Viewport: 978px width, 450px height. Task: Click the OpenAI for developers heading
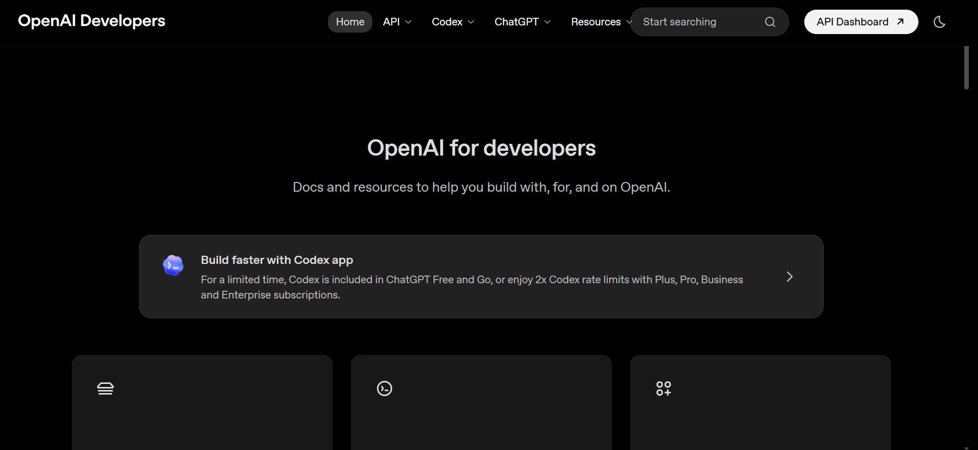tap(481, 148)
